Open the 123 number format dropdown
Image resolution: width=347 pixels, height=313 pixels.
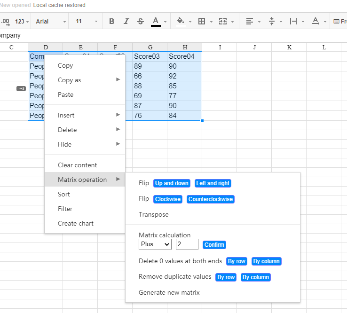[x=22, y=22]
